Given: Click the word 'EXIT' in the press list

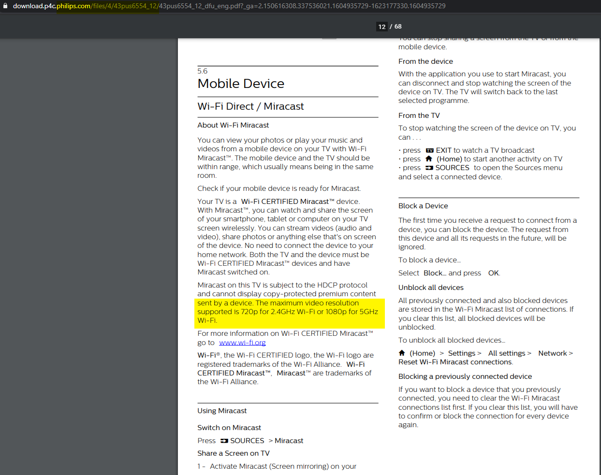Looking at the screenshot, I should (x=444, y=150).
